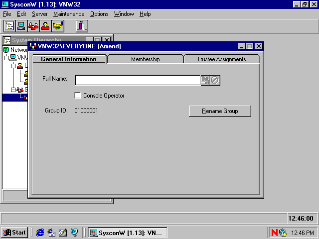Open the Server menu

(40, 14)
